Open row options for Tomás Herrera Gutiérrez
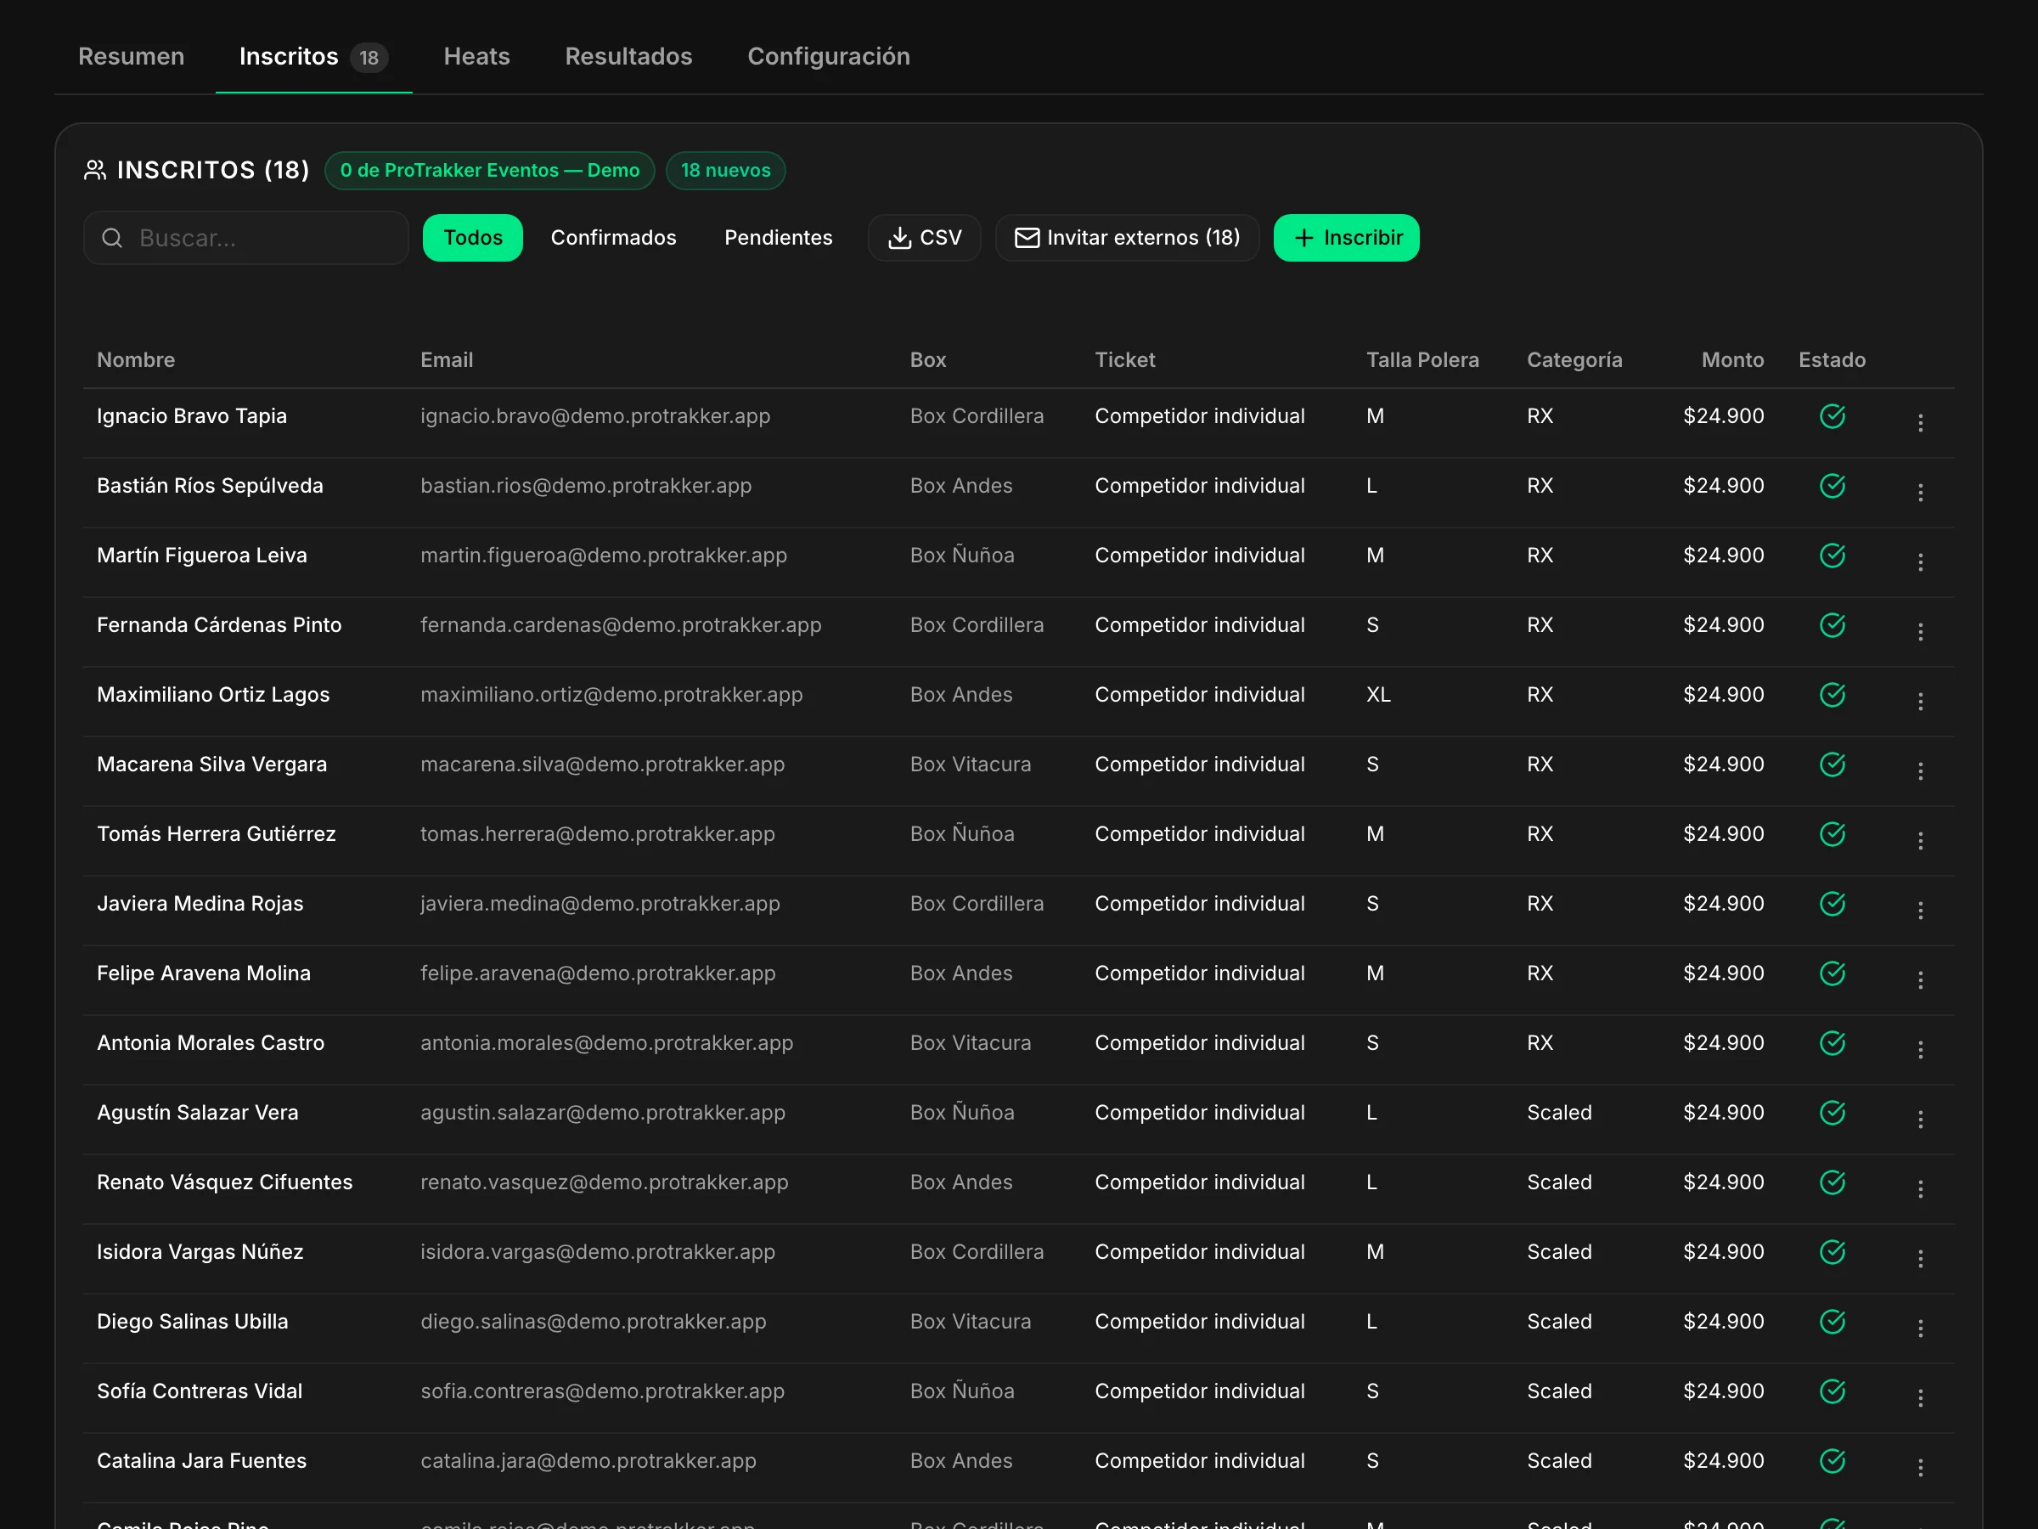 point(1920,841)
